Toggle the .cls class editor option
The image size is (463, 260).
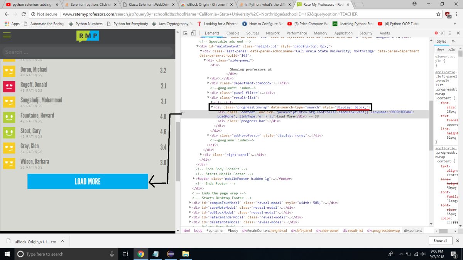click(x=451, y=49)
